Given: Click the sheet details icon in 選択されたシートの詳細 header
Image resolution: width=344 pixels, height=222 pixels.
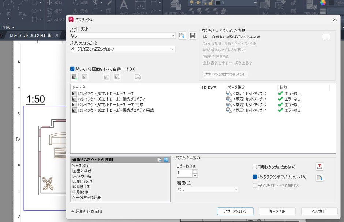Looking at the screenshot, I should click(160, 160).
